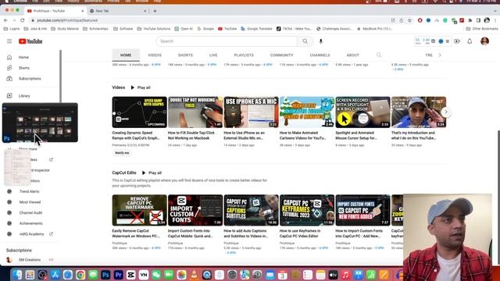Viewport: 500px width, 281px height.
Task: Switch to the ABOUT channel tab
Action: pyautogui.click(x=352, y=55)
